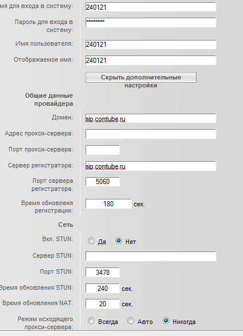This screenshot has width=243, height=336.
Task: Select "Нет" radio for Вкл. STUN
Action: tap(119, 241)
